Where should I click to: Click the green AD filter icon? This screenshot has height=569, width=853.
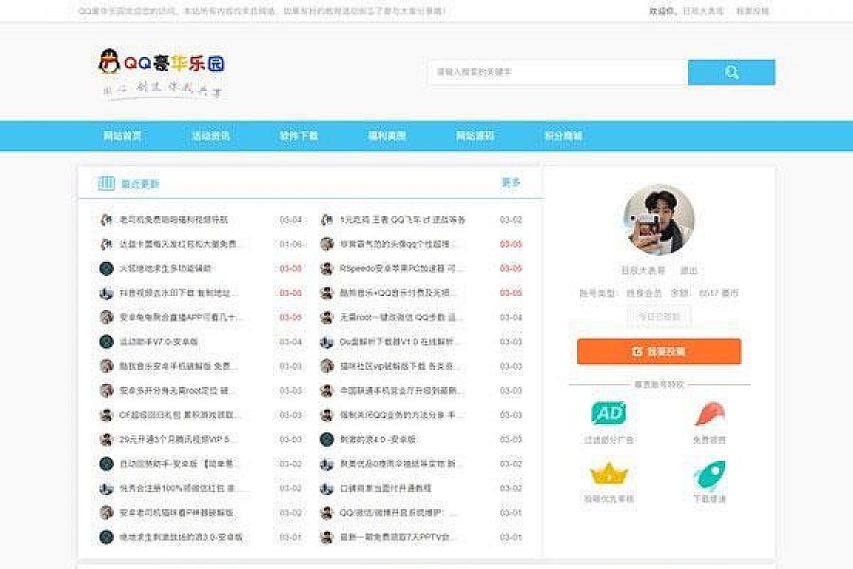pyautogui.click(x=608, y=413)
